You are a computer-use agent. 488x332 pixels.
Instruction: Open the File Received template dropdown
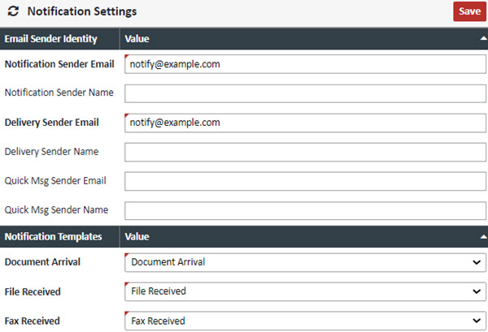305,291
